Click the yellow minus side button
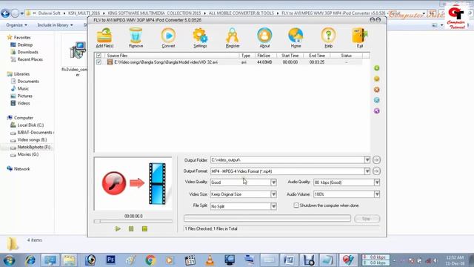The image size is (474, 267). click(377, 79)
